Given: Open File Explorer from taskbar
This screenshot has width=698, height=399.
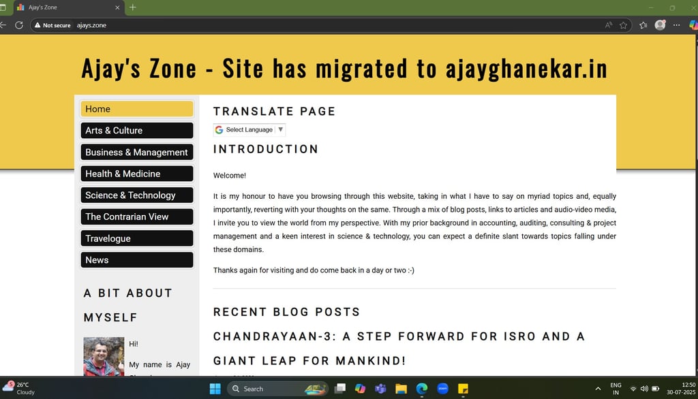Looking at the screenshot, I should point(401,389).
